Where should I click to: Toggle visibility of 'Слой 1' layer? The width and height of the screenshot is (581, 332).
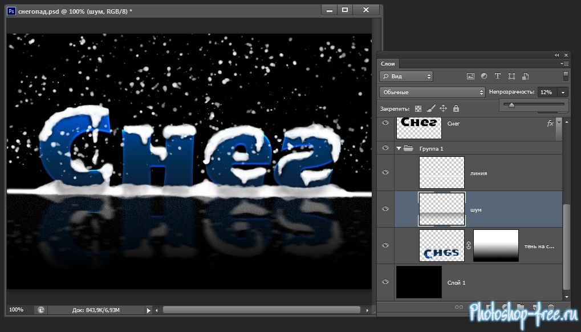[x=385, y=282]
